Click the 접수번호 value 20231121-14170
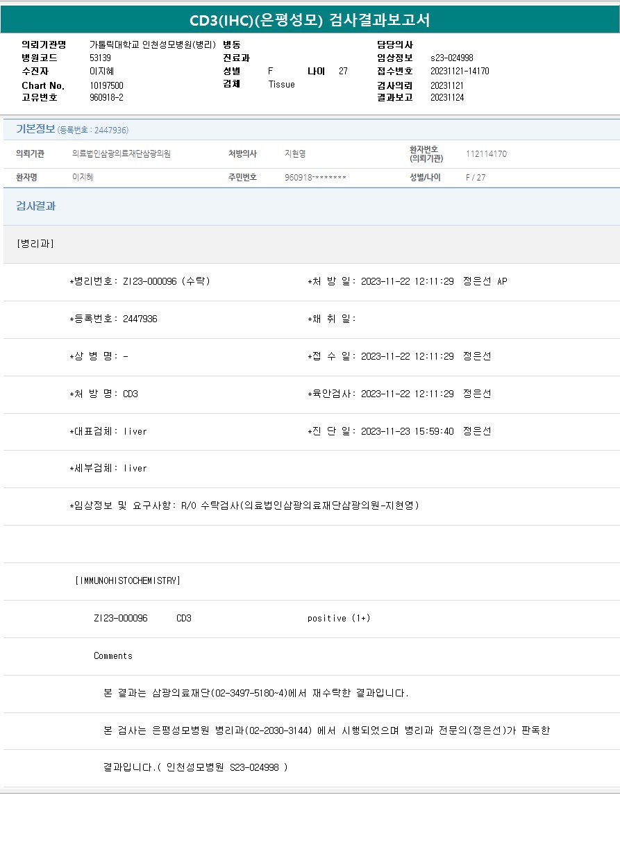620x861 pixels. (460, 72)
